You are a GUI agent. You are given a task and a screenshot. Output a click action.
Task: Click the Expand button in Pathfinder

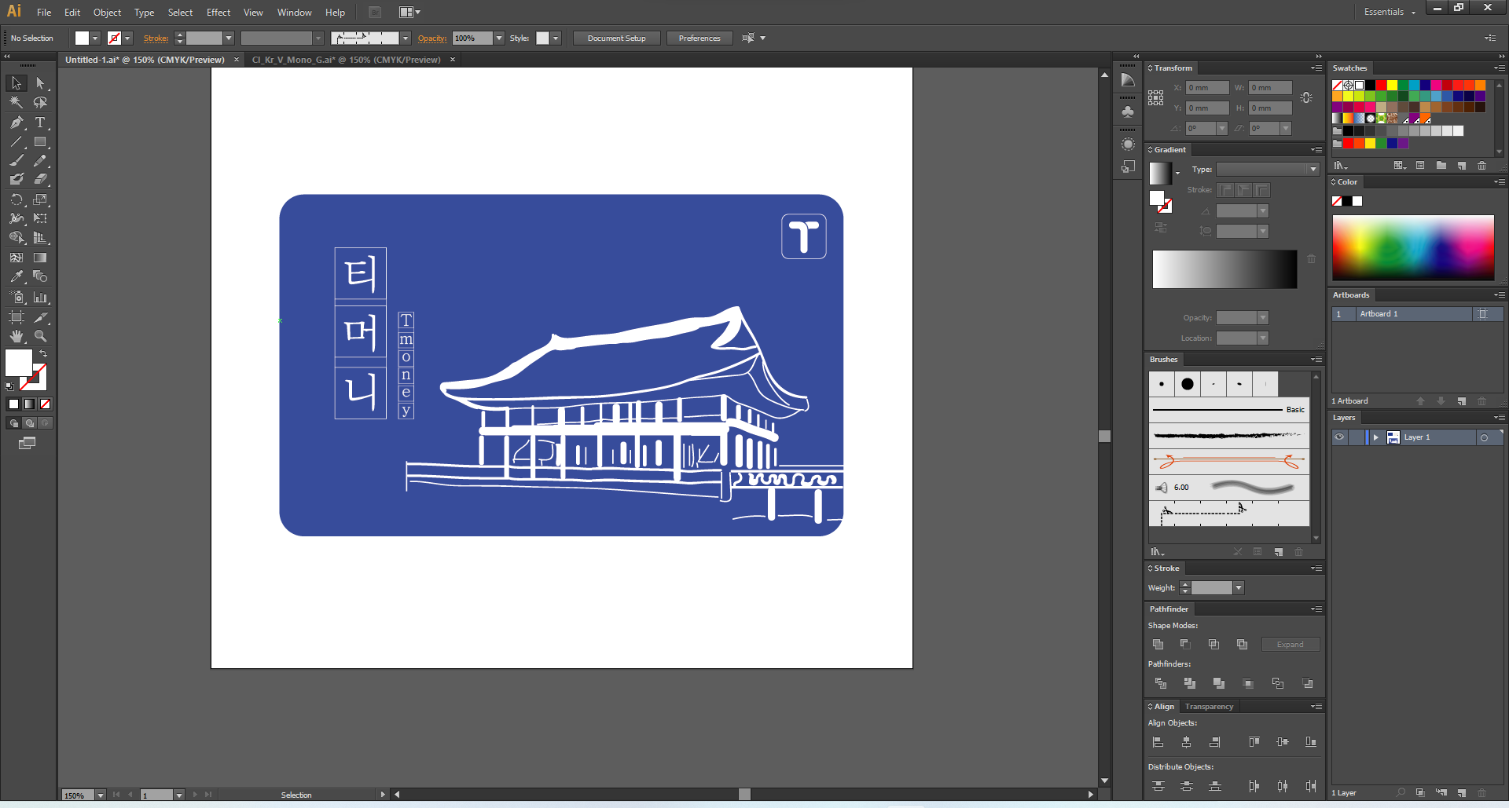[1291, 645]
